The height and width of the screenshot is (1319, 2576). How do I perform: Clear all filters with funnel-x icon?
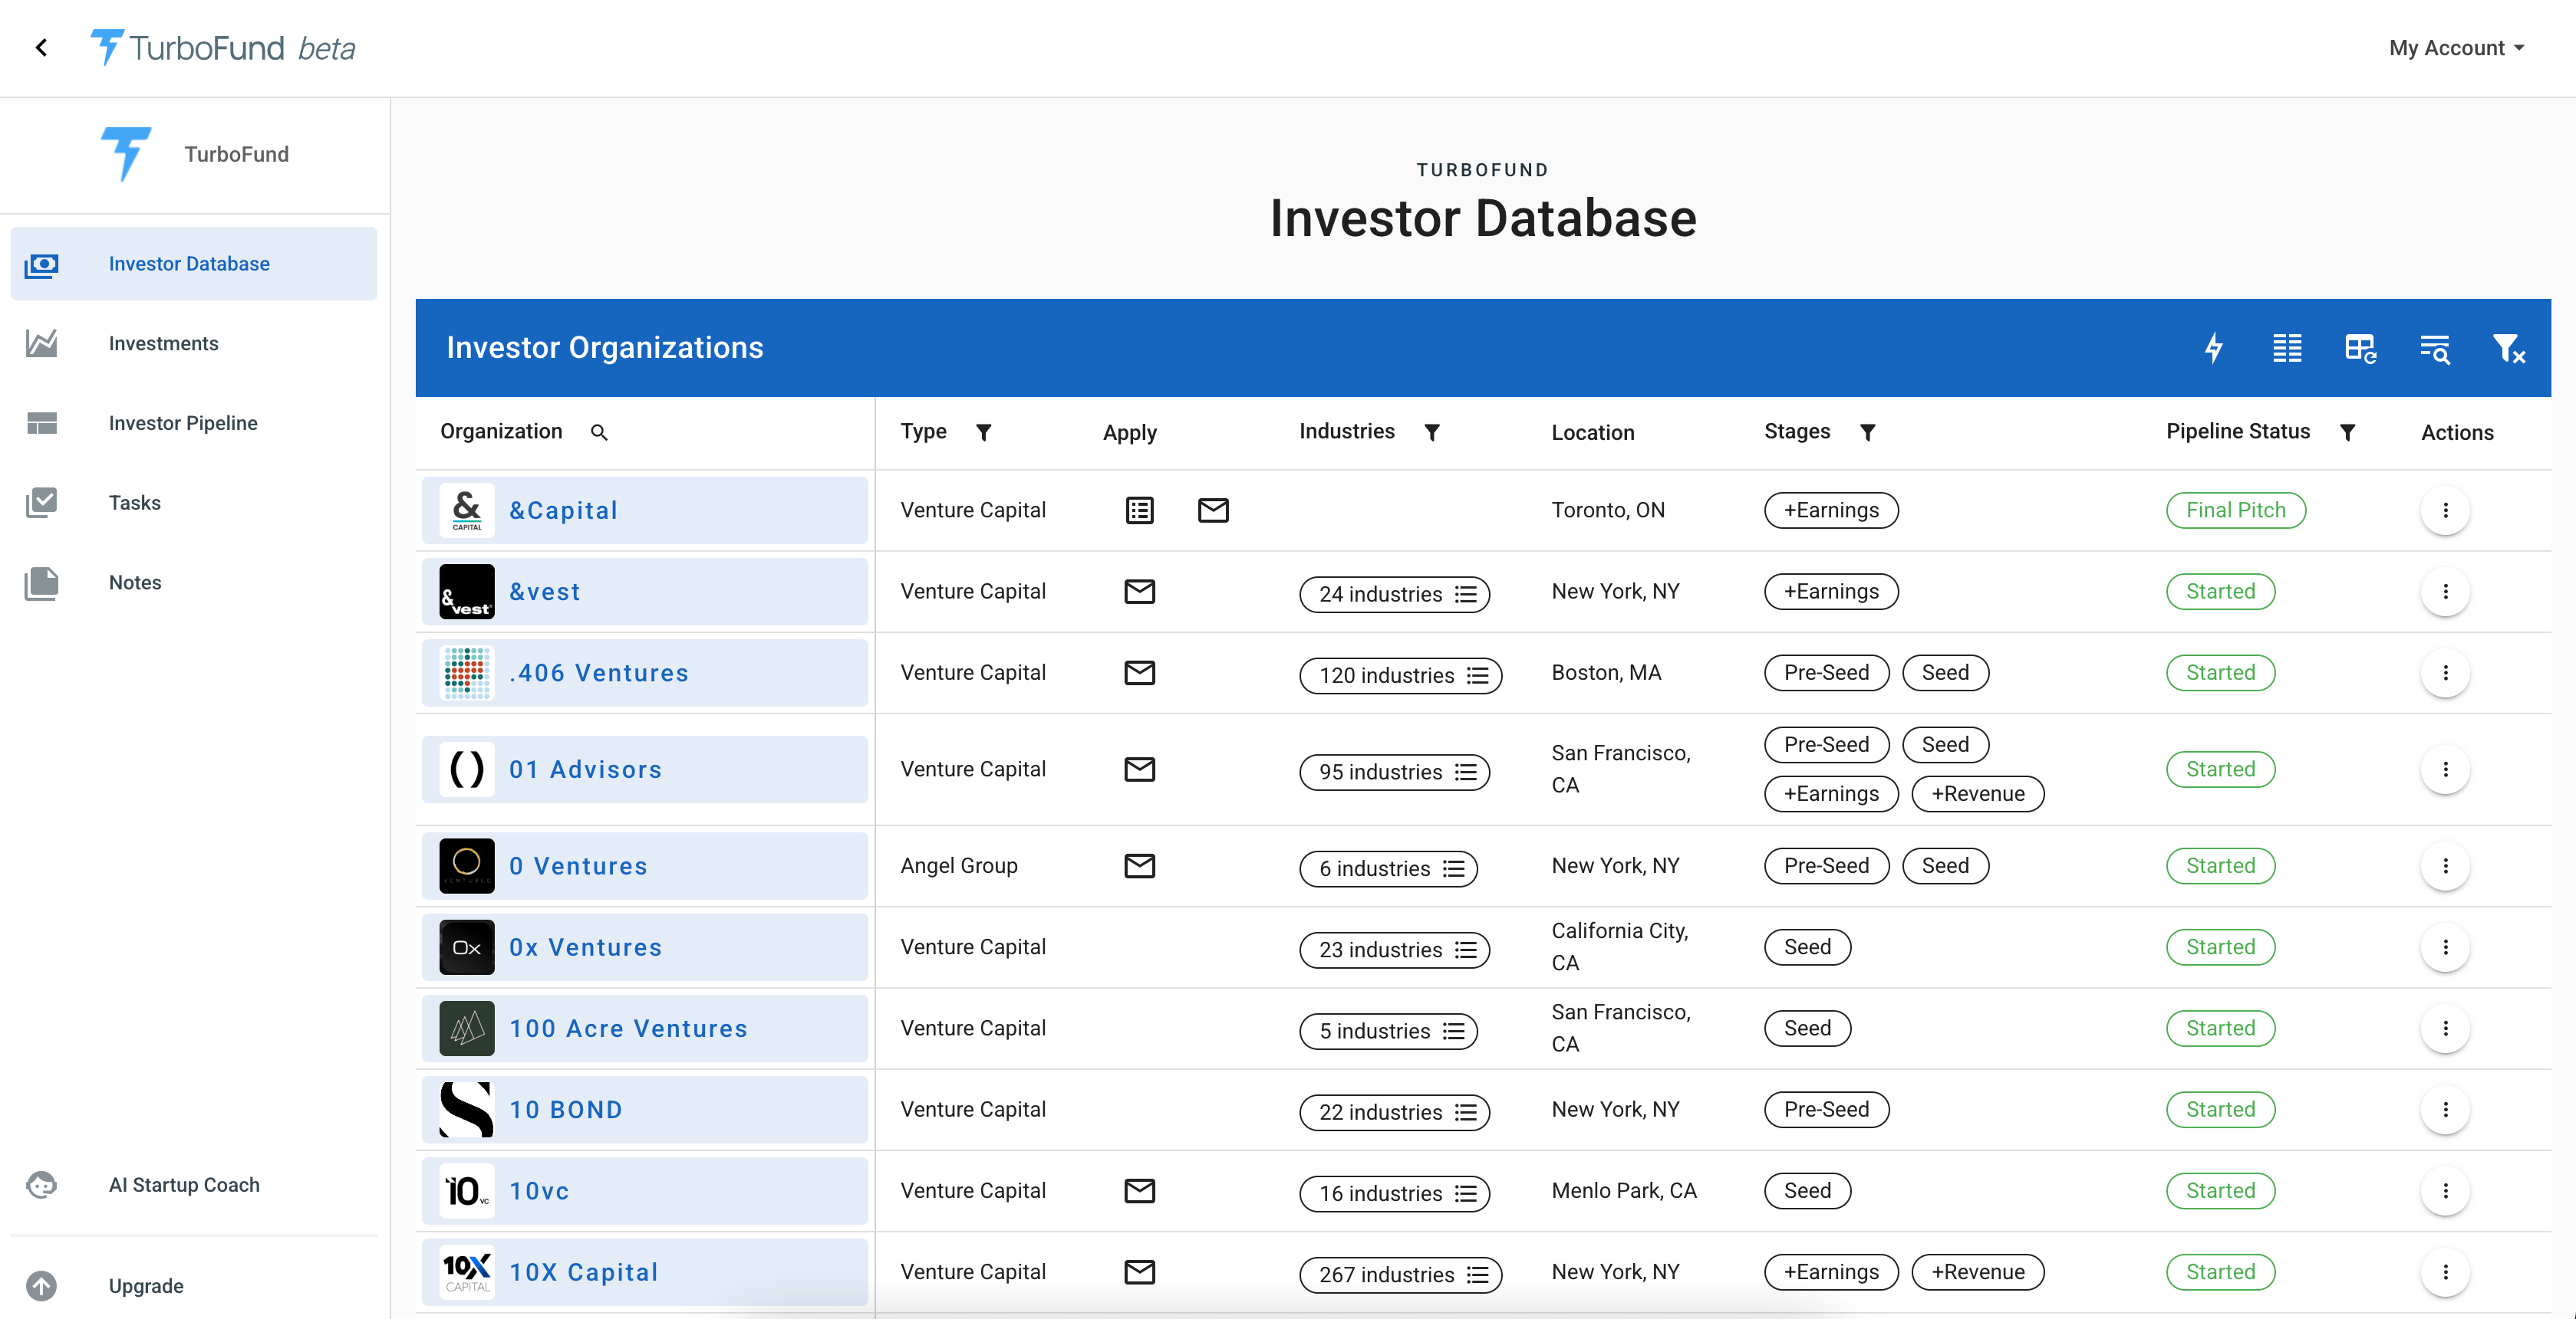(2508, 348)
